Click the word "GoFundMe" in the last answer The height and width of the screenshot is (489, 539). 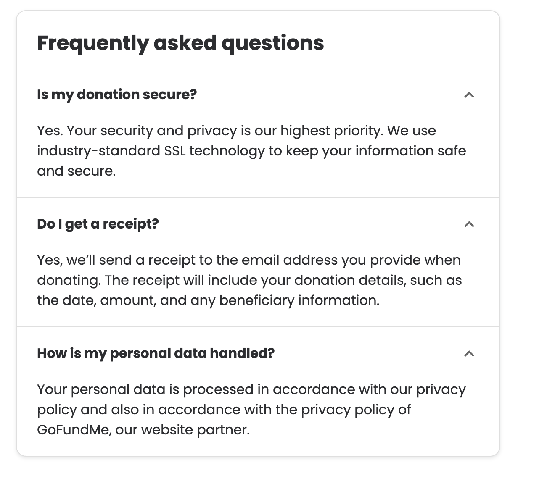tap(73, 430)
